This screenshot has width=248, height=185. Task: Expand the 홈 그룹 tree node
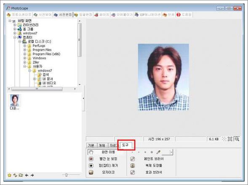click(15, 29)
